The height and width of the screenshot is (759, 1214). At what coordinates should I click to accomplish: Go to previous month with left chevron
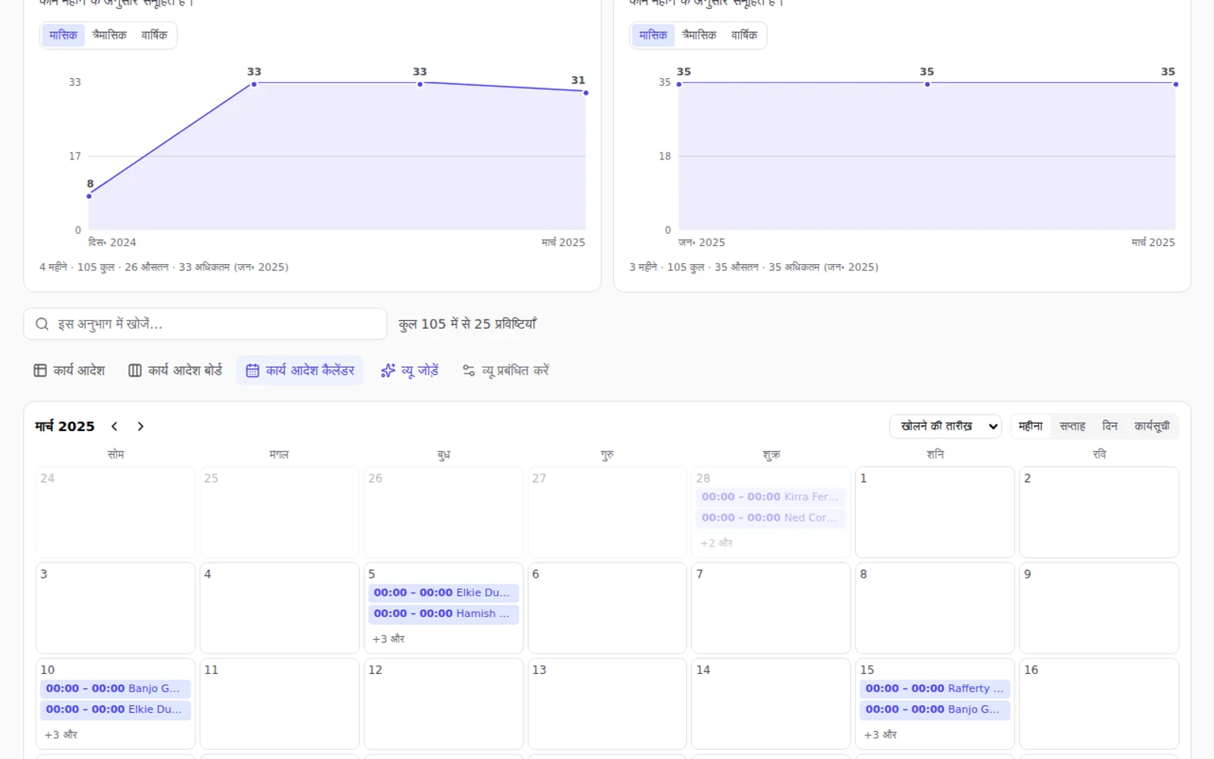click(x=115, y=427)
